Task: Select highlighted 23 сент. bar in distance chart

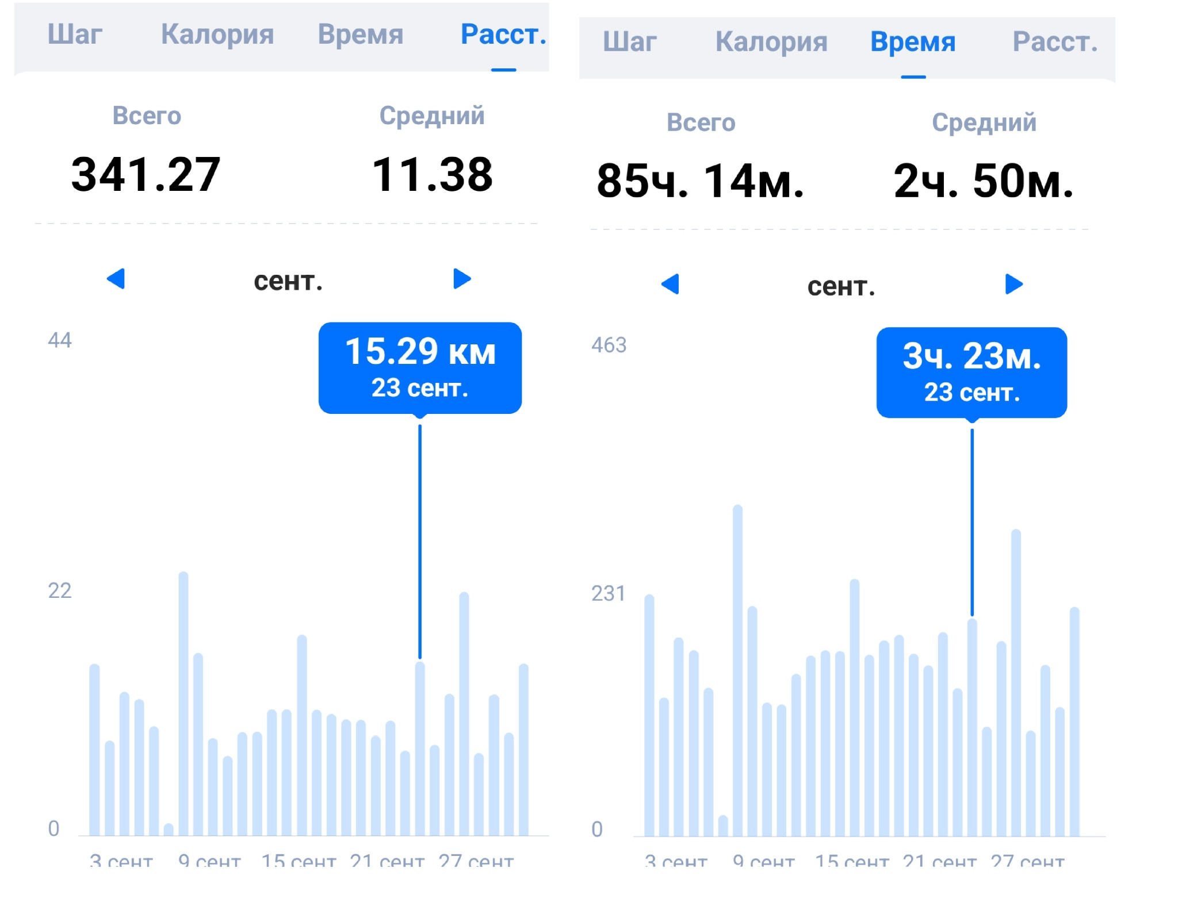Action: tap(420, 748)
